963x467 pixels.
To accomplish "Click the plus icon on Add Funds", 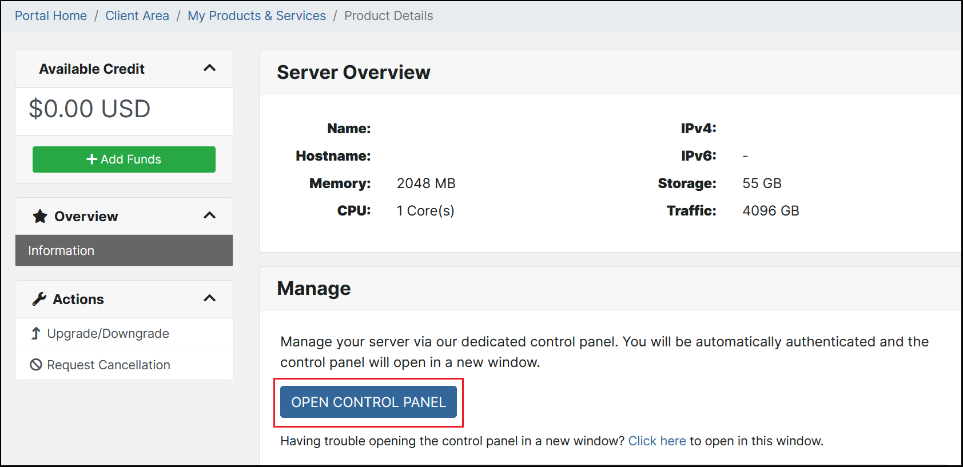I will click(x=91, y=159).
